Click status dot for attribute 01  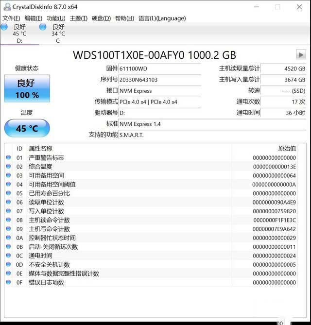tap(8, 157)
